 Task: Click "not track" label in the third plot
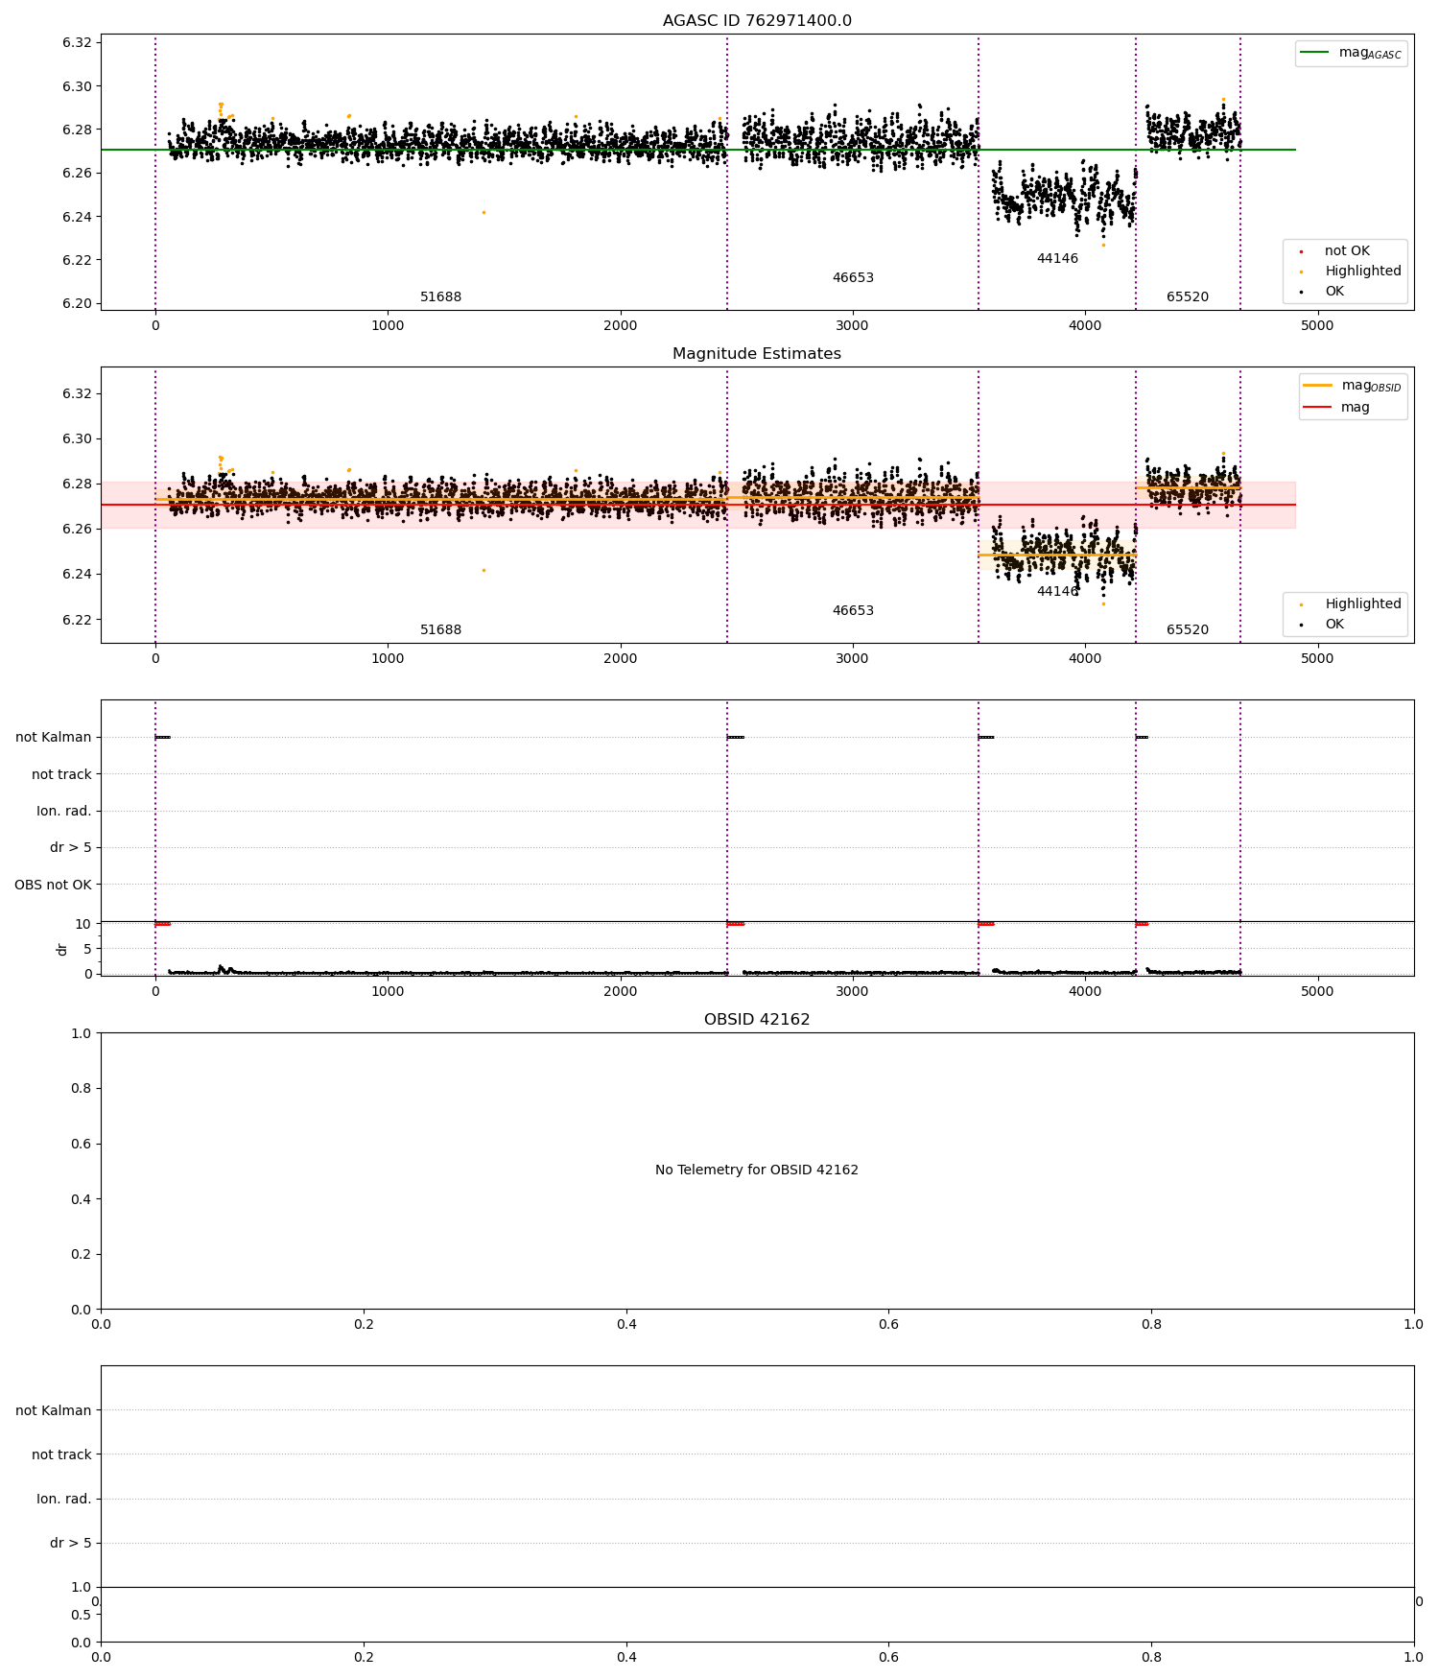coord(61,775)
